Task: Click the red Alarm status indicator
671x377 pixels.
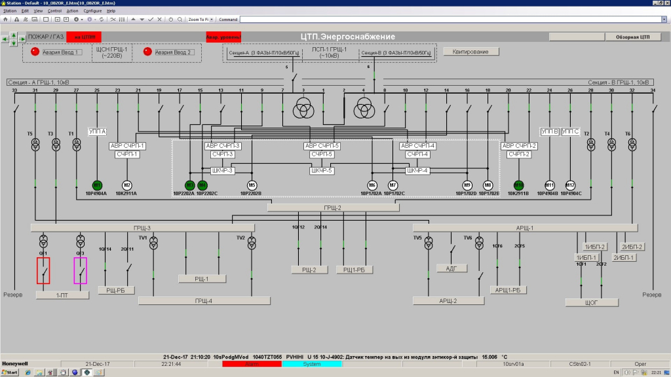Action: (x=252, y=364)
